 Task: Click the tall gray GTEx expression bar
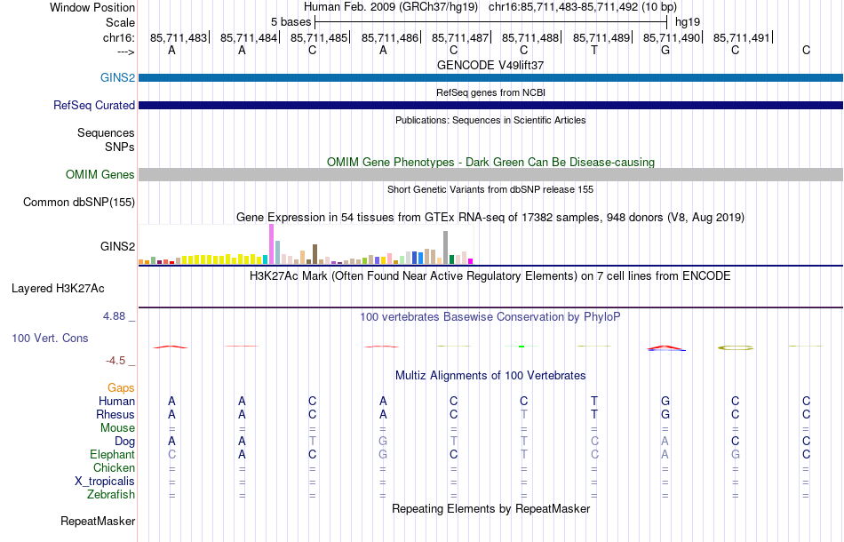446,248
